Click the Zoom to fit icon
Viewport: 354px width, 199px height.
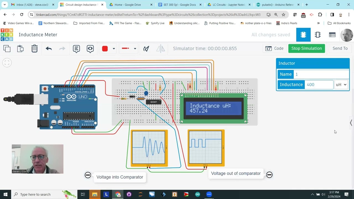point(7,63)
